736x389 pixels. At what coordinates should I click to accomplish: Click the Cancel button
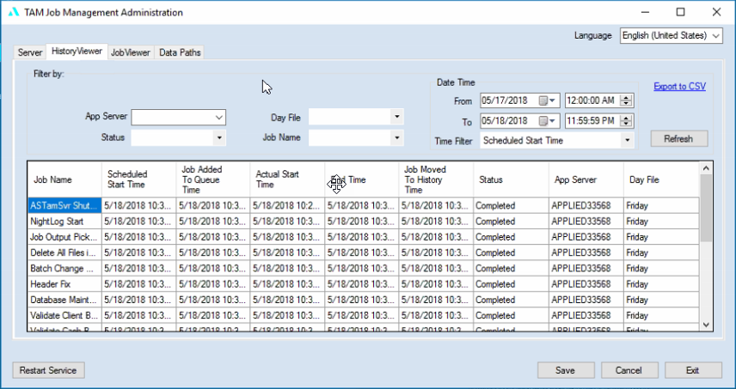click(629, 370)
